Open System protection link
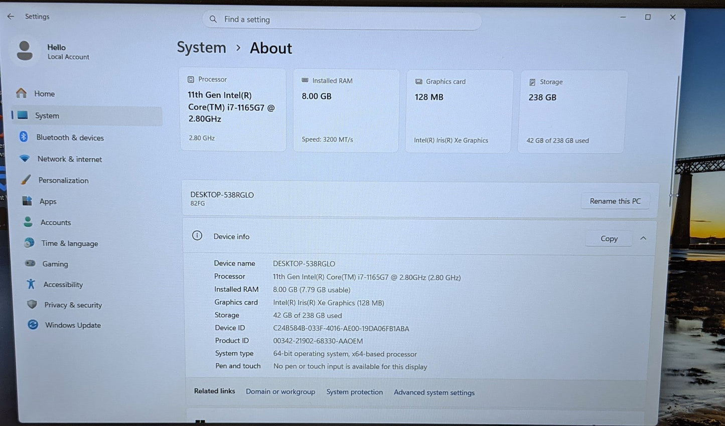This screenshot has width=725, height=426. 354,392
